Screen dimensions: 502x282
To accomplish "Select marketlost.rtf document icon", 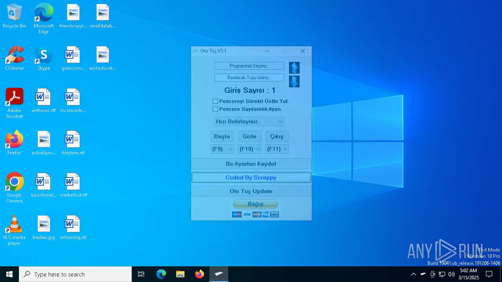I will point(73,186).
